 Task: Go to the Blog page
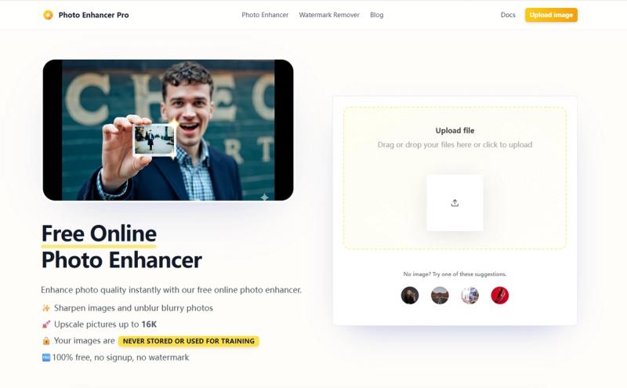click(377, 15)
